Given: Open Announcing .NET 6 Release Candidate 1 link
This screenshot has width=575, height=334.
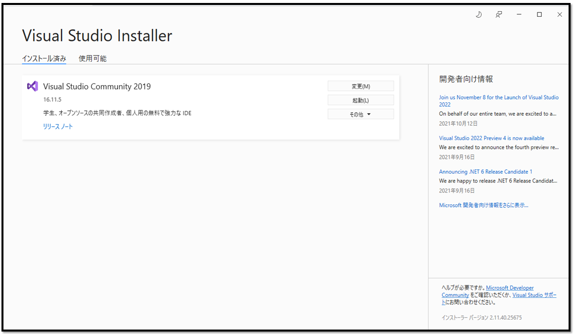Looking at the screenshot, I should [x=486, y=172].
